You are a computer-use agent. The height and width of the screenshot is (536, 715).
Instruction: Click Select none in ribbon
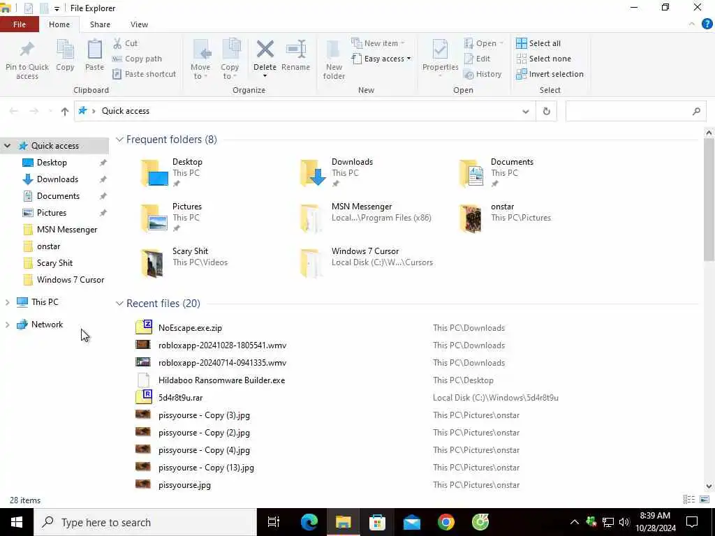click(x=543, y=59)
